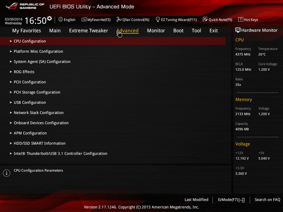Open the Monitor tab
The height and width of the screenshot is (212, 283).
(x=156, y=31)
